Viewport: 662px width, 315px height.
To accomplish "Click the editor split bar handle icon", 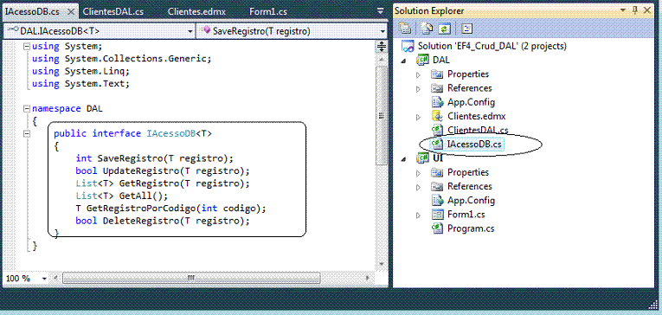I will (x=382, y=47).
